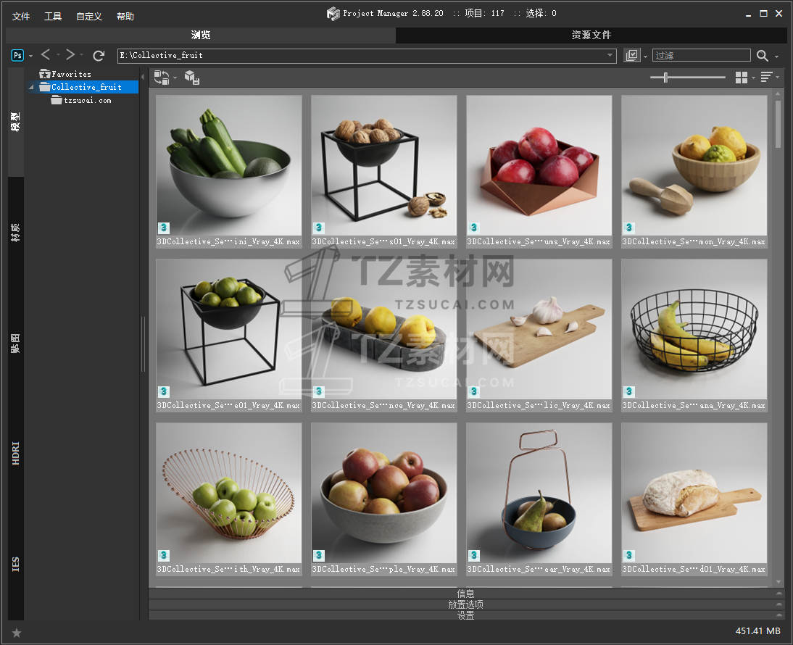Navigate forward with the right arrow
Viewport: 793px width, 645px height.
[70, 55]
